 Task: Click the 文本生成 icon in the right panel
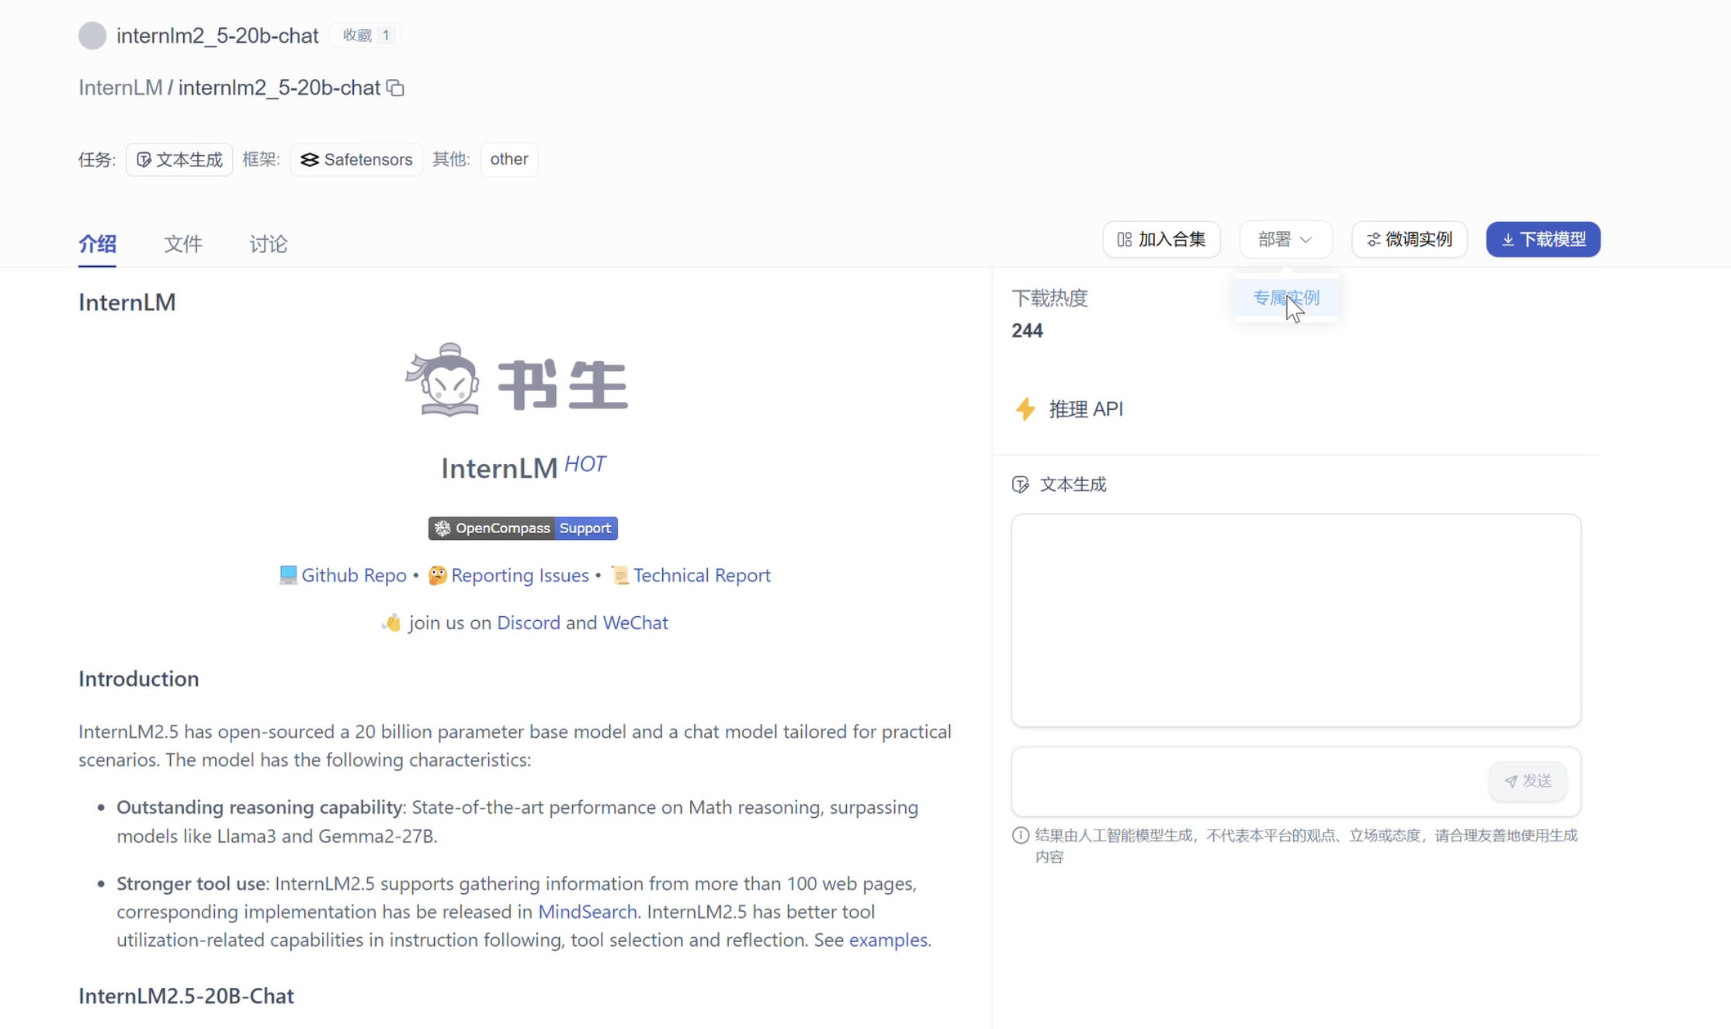tap(1022, 483)
